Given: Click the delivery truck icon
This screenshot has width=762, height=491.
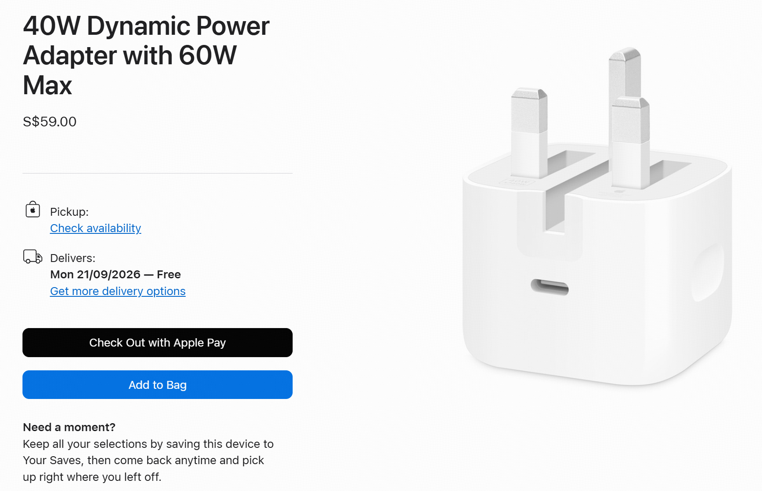Looking at the screenshot, I should tap(33, 257).
